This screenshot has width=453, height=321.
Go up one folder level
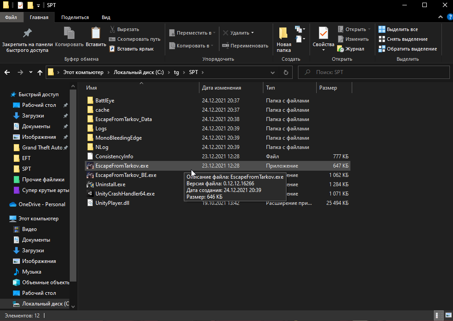[x=40, y=72]
